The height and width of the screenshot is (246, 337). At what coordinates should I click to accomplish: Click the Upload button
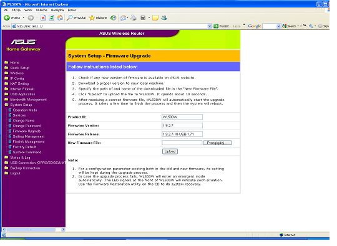[170, 151]
